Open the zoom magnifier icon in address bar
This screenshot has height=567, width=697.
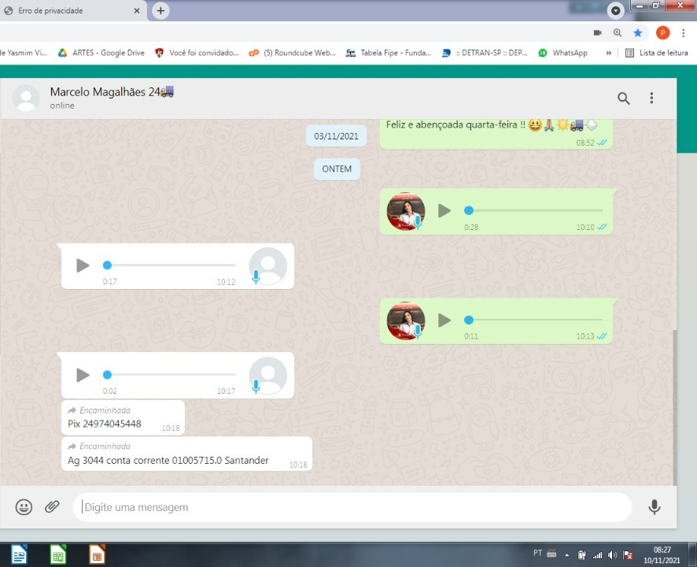(618, 32)
